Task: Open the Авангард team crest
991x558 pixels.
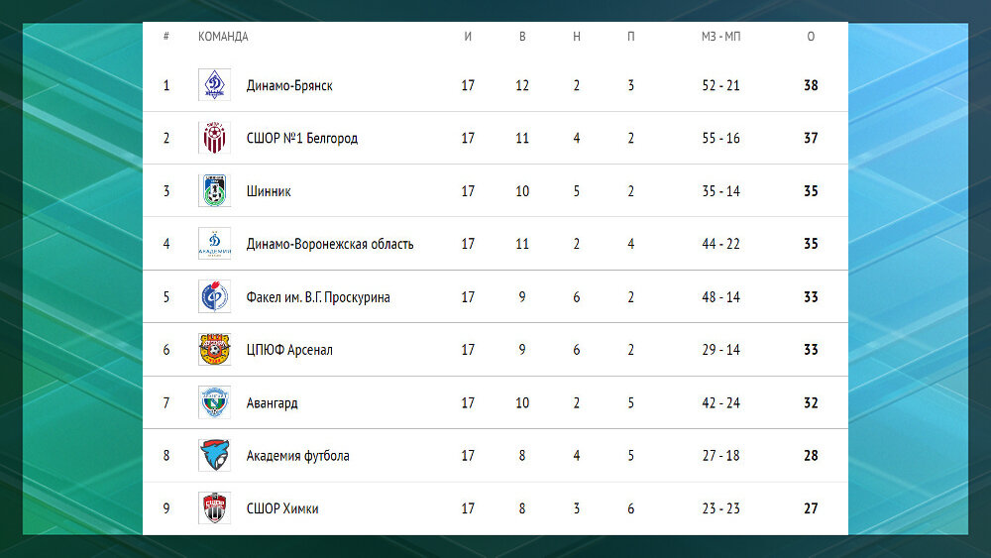Action: point(214,402)
